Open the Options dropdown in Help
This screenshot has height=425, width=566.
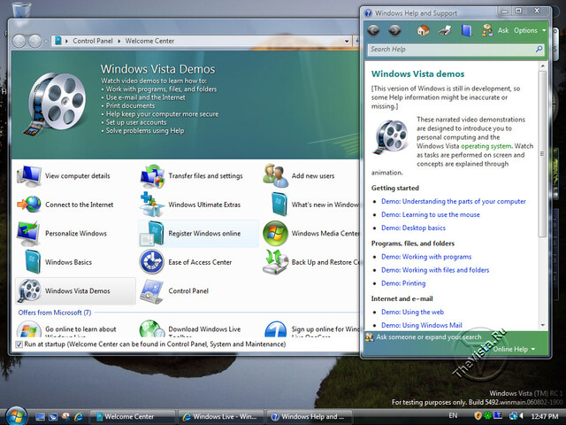point(530,30)
